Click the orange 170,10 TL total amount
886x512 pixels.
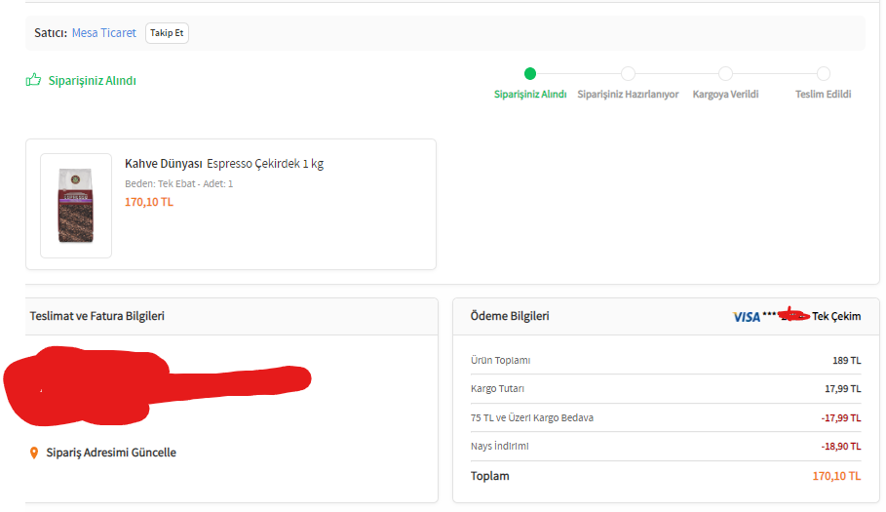coord(837,476)
